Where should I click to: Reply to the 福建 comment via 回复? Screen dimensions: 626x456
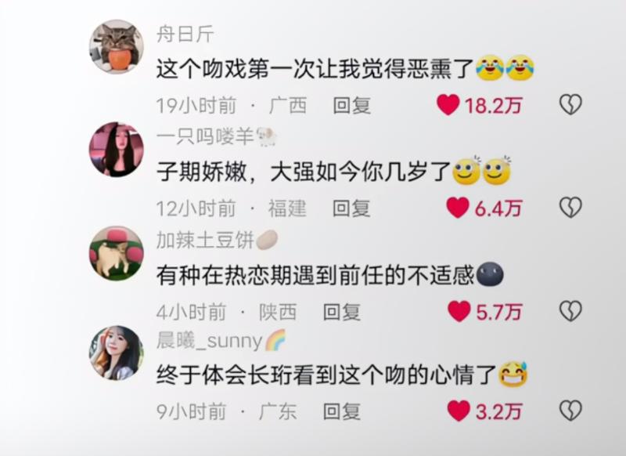[x=351, y=208]
